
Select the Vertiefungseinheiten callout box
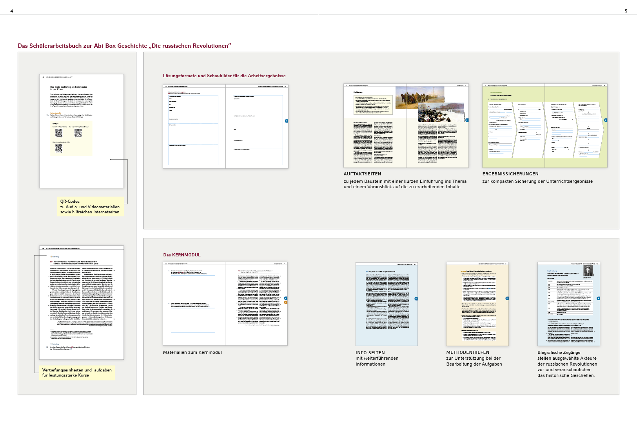coord(77,373)
